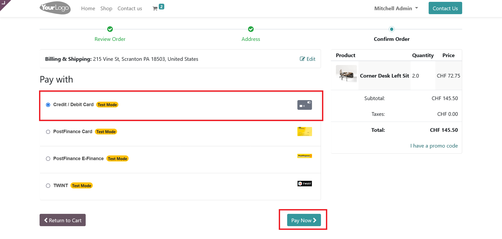
Task: Expand the Mitchell Admin user dropdown
Action: 396,8
